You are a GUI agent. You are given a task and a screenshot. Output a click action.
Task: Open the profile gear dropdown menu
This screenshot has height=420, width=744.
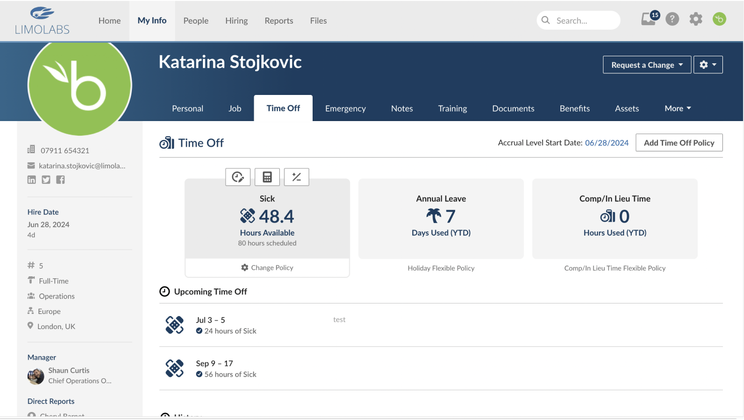tap(708, 65)
